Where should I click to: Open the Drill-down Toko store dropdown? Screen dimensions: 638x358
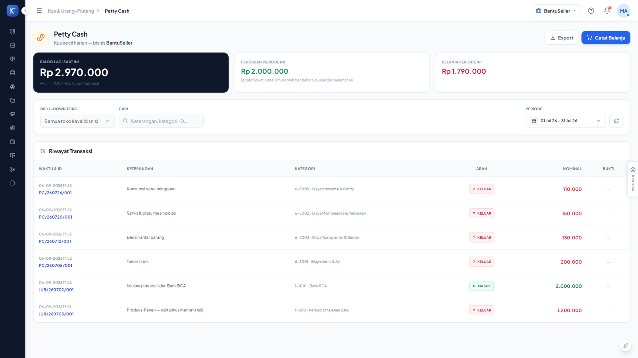coord(77,121)
